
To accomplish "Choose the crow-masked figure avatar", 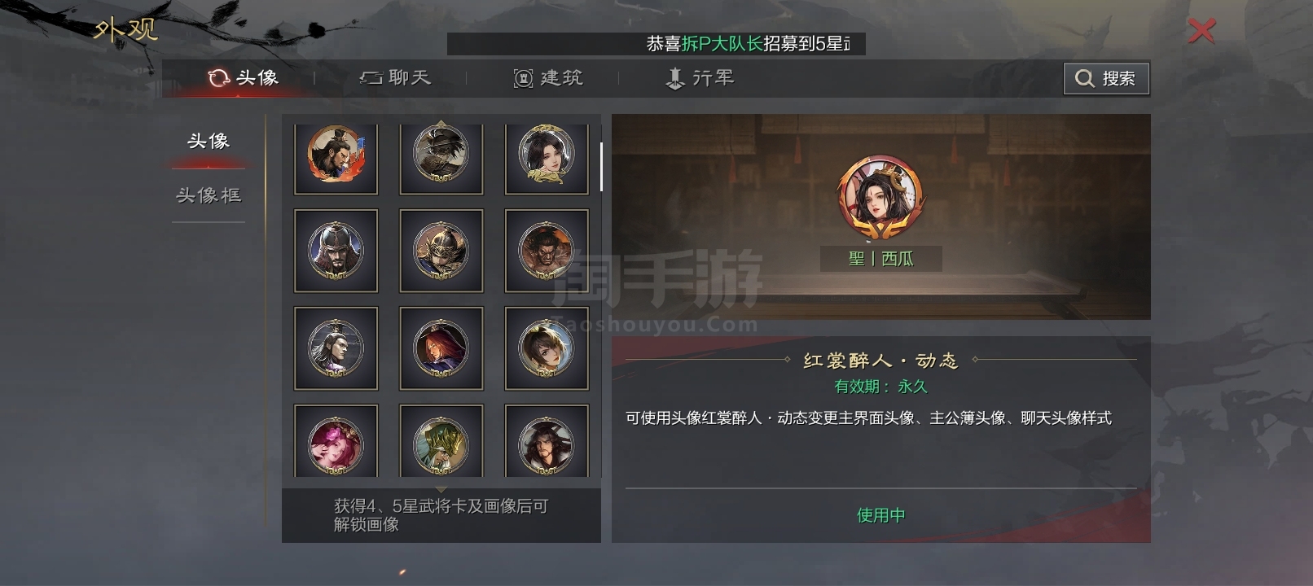I will click(441, 157).
